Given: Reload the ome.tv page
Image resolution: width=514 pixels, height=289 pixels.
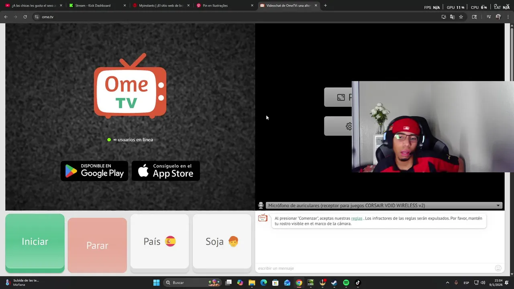Looking at the screenshot, I should coord(25,17).
